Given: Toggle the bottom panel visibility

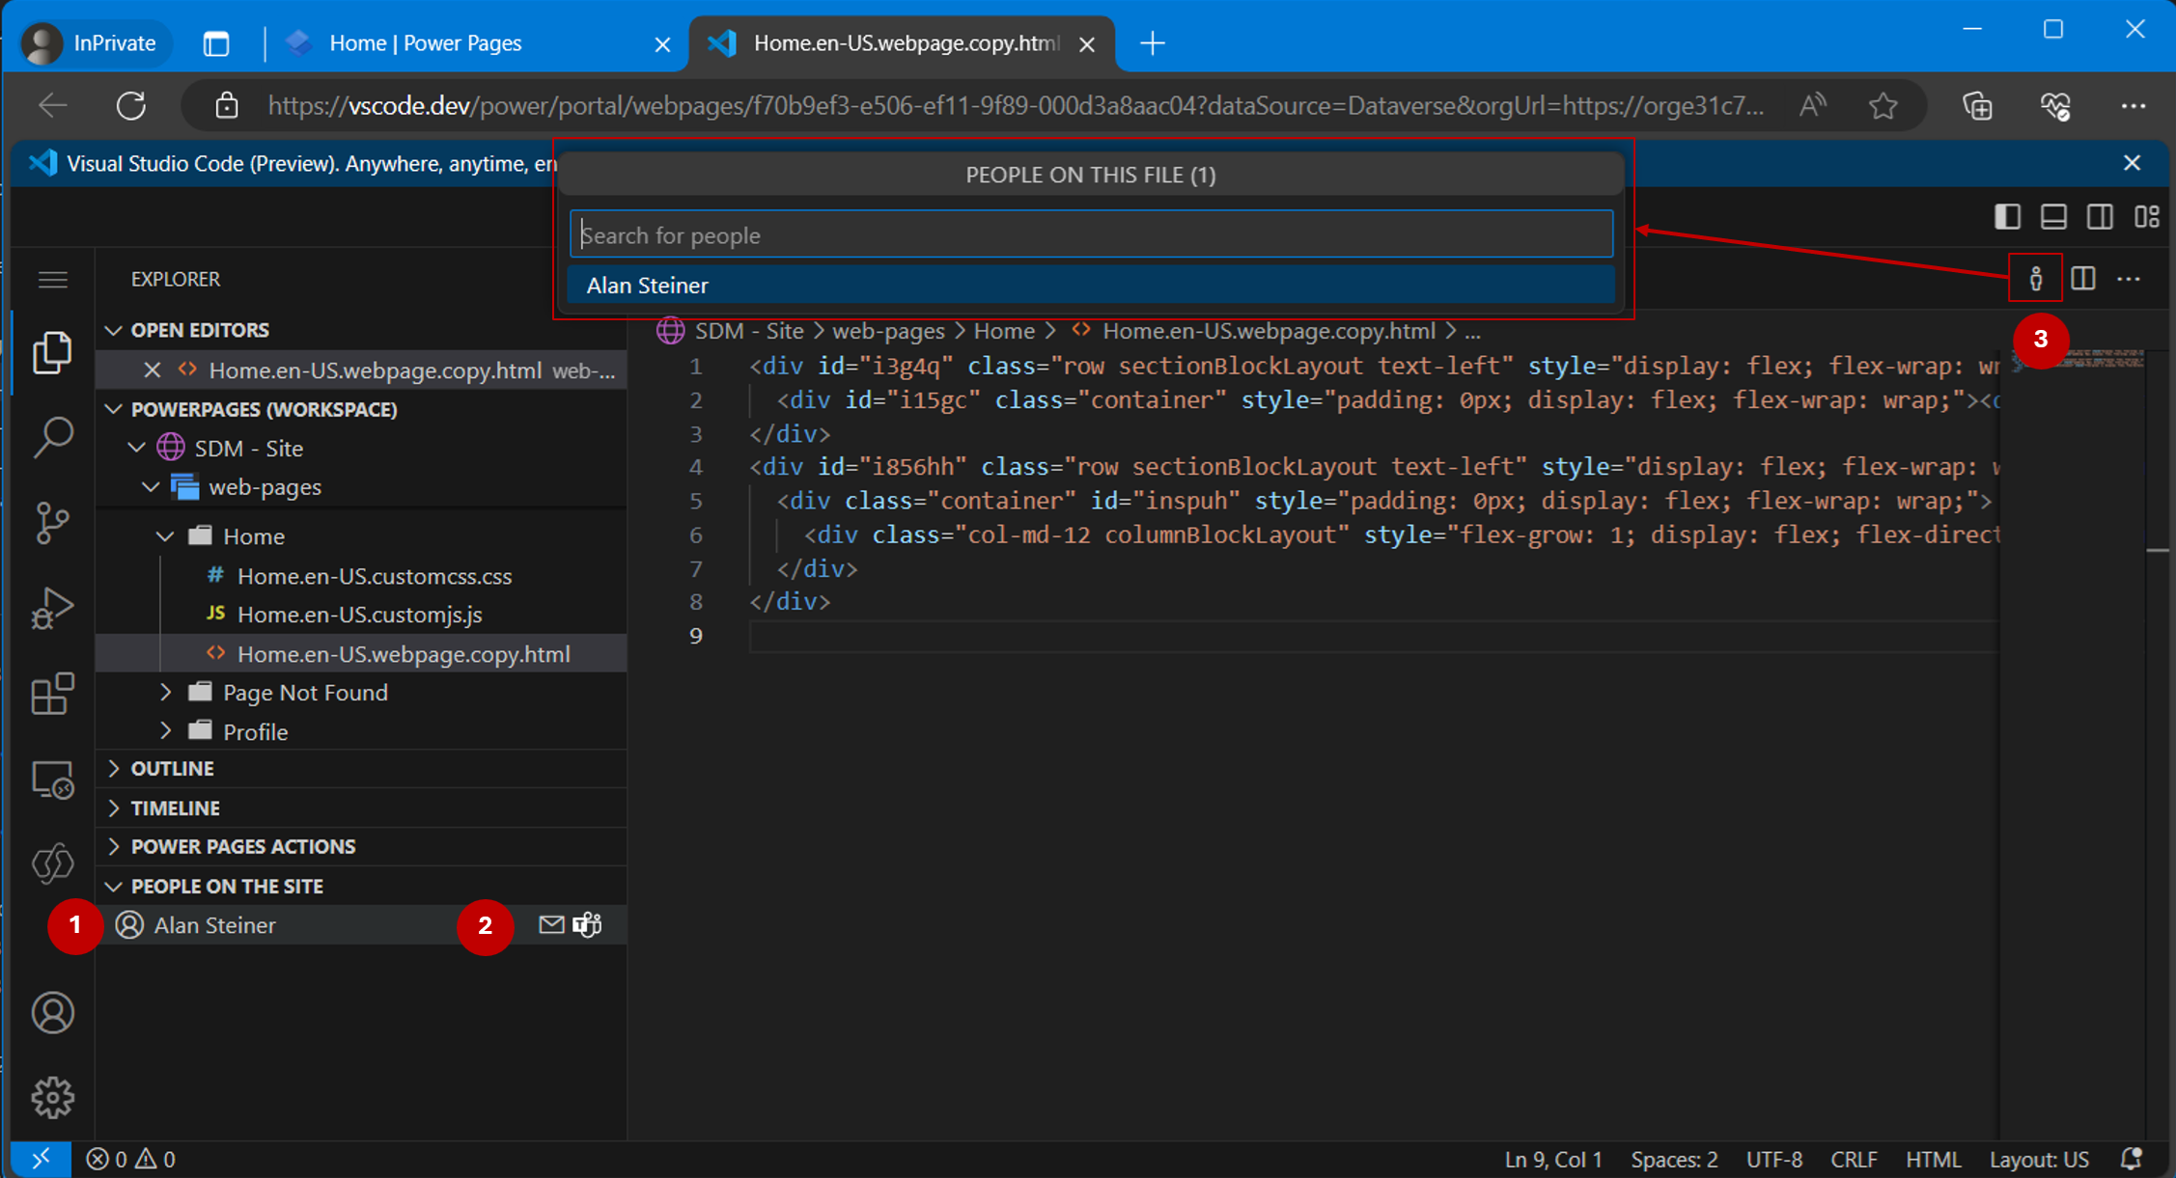Looking at the screenshot, I should coord(2053,217).
